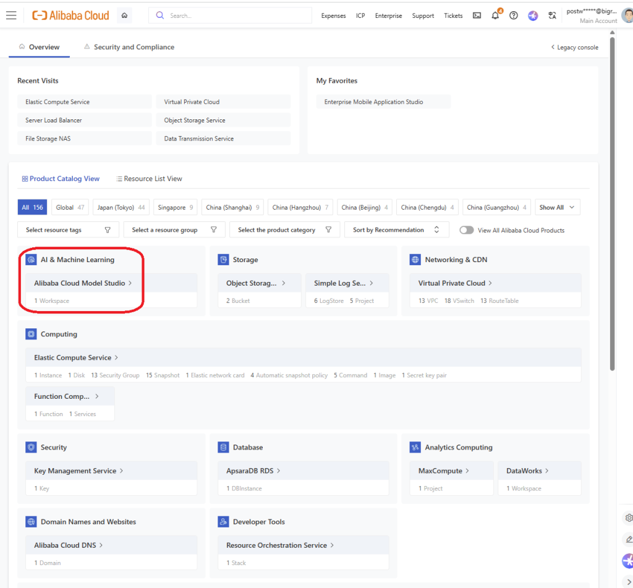
Task: Open the Enterprise header menu
Action: pyautogui.click(x=388, y=15)
